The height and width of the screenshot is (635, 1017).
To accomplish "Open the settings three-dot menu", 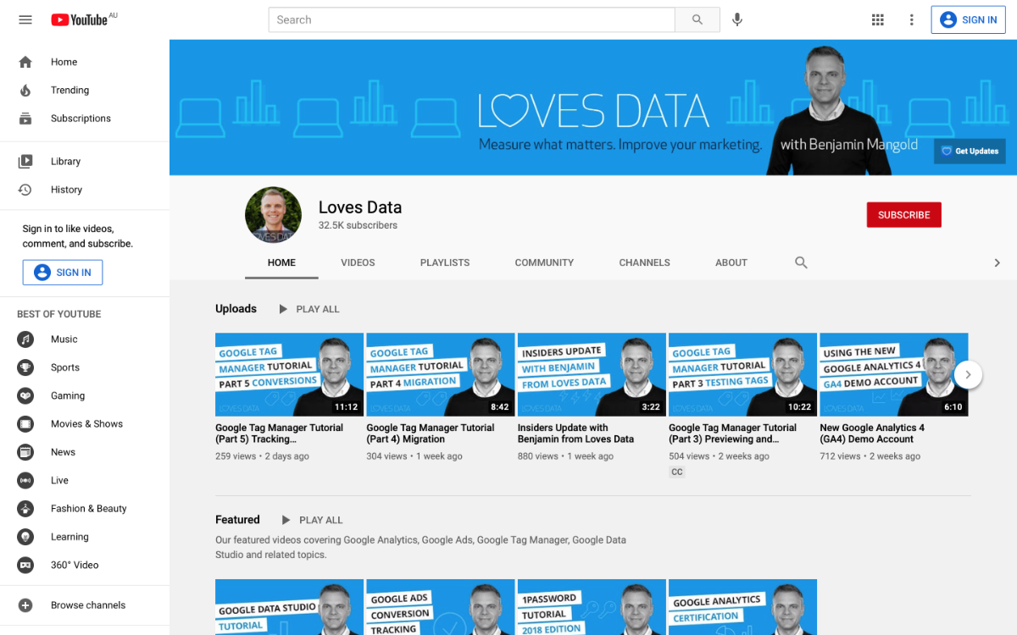I will pyautogui.click(x=912, y=19).
